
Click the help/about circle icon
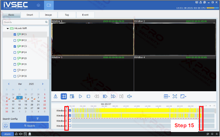(204, 3)
